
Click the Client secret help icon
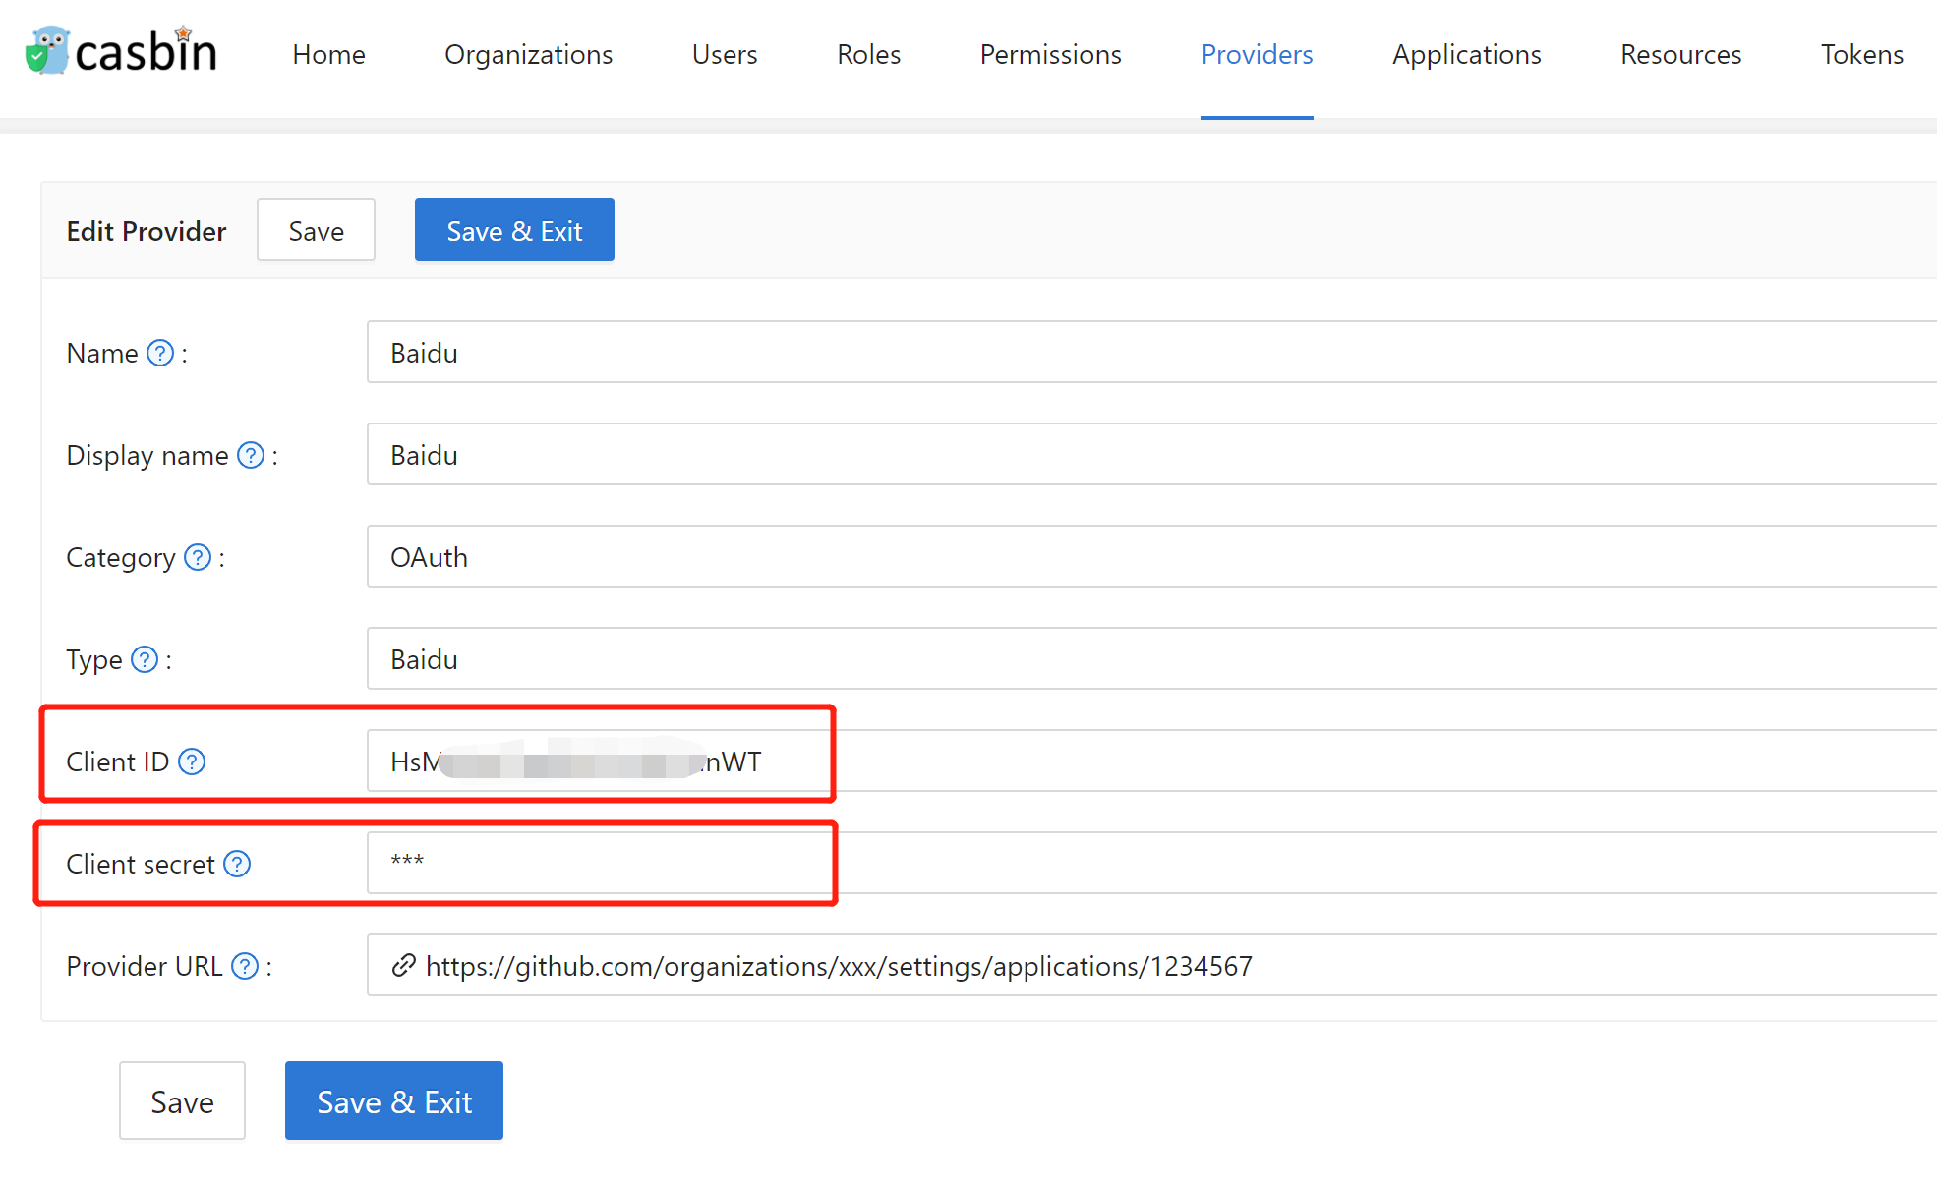tap(236, 864)
